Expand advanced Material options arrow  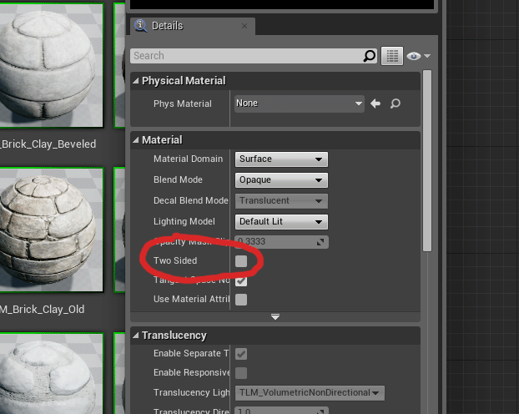coord(275,316)
